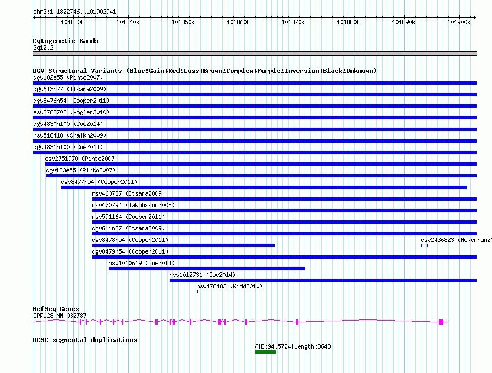This screenshot has width=492, height=373.
Task: Click the 3q12.2 band label
Action: pyautogui.click(x=43, y=48)
